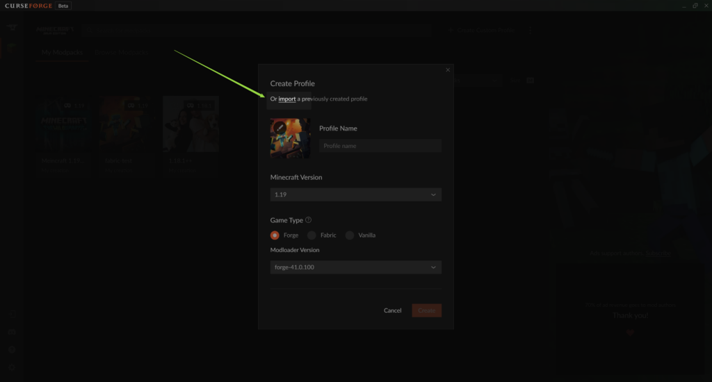Click the Profile name input field
This screenshot has width=712, height=382.
tap(380, 146)
